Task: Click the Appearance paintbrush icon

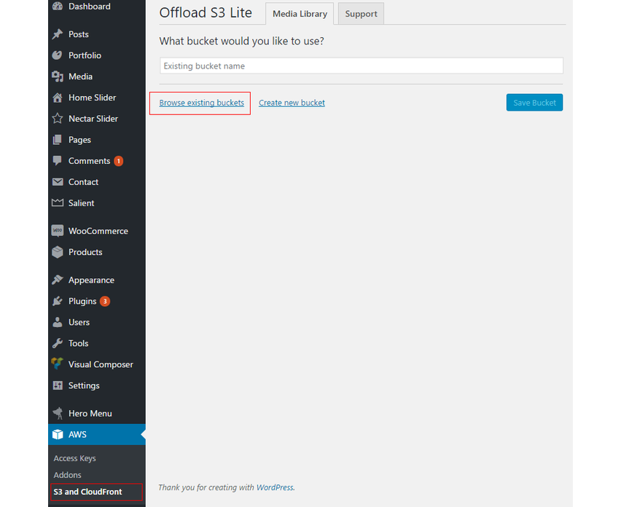Action: point(58,280)
